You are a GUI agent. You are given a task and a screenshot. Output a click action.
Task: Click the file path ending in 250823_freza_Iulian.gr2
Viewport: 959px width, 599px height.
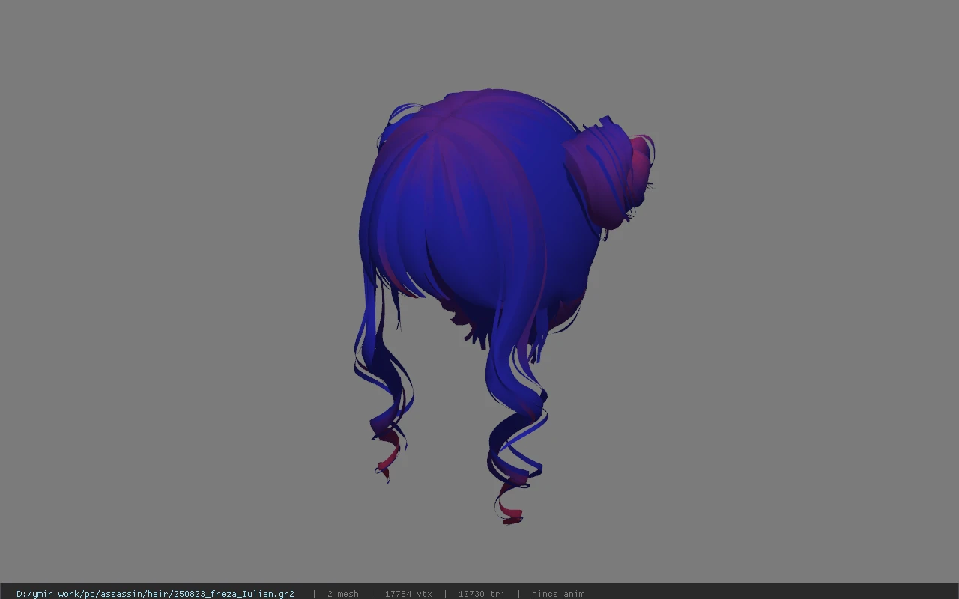pyautogui.click(x=155, y=594)
